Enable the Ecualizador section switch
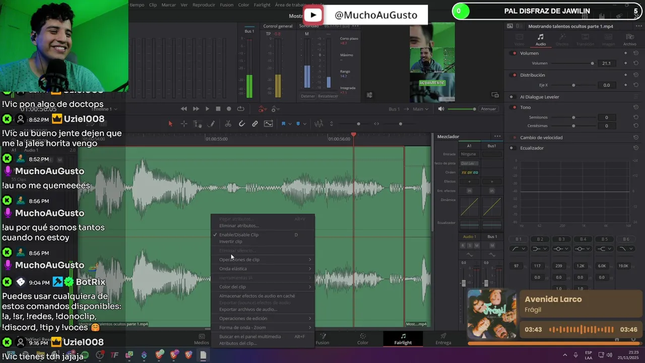This screenshot has width=645, height=363. click(512, 148)
